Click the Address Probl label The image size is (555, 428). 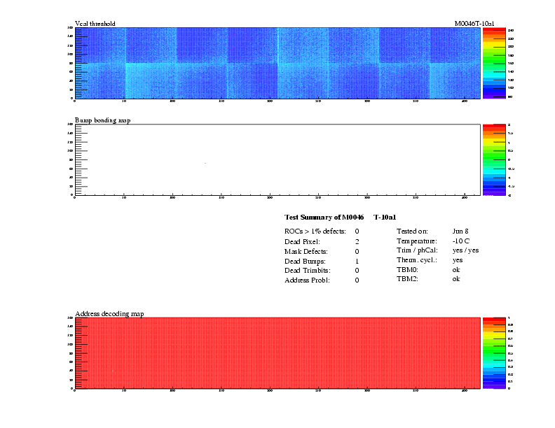(308, 280)
